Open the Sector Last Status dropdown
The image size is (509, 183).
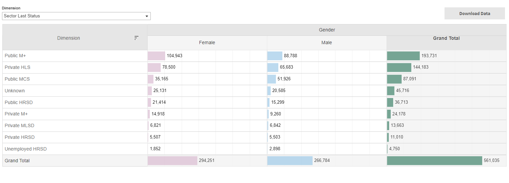[76, 16]
